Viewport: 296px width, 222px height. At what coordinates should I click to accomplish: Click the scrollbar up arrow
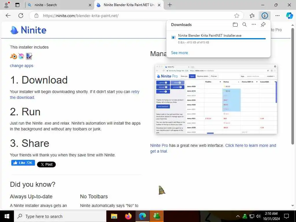(293, 25)
